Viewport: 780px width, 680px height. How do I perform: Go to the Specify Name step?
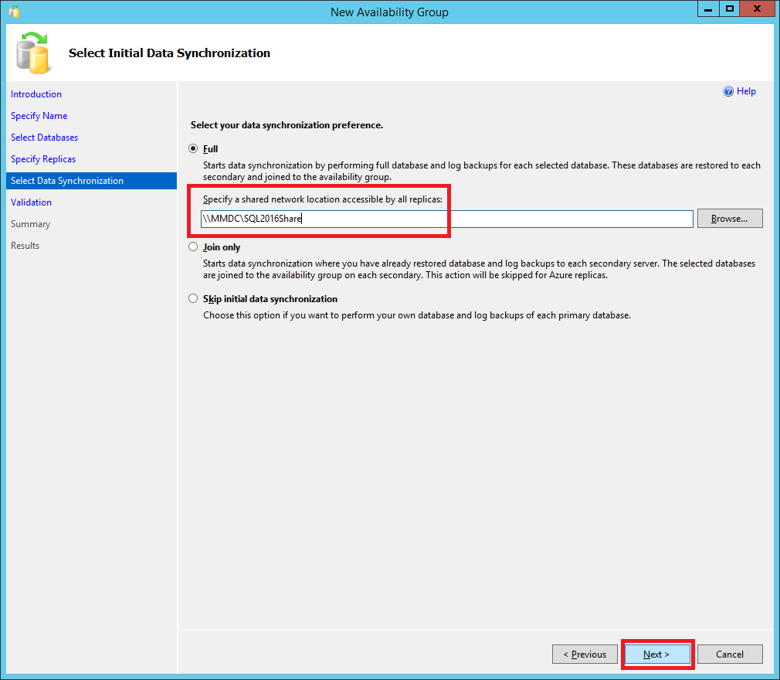(x=39, y=116)
